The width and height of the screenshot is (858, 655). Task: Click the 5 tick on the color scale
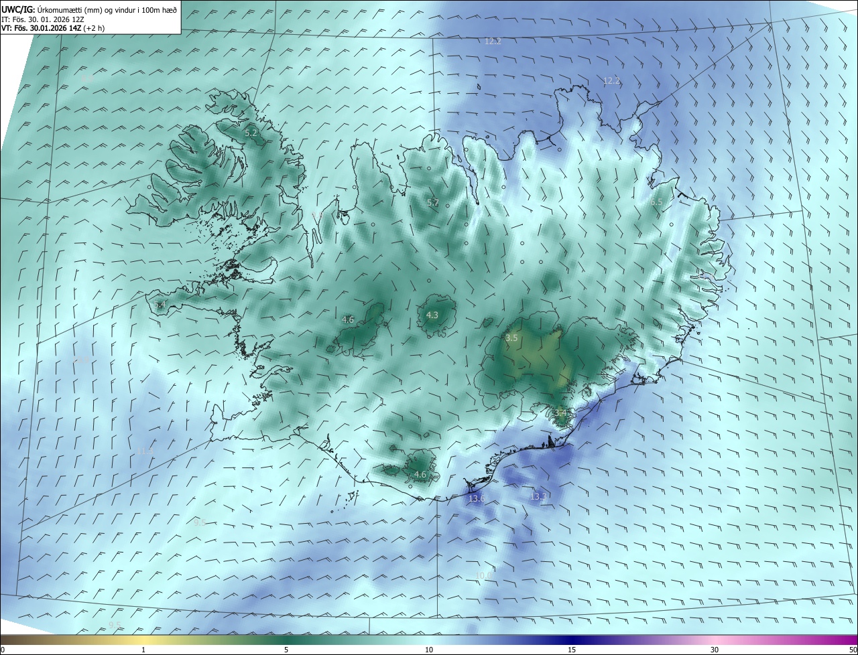pyautogui.click(x=286, y=650)
